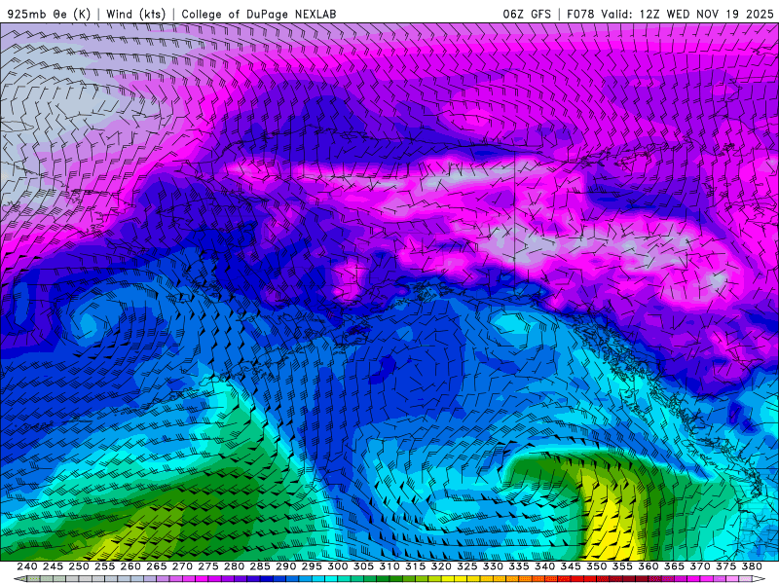Select the 370 value on the color scale

point(699,566)
